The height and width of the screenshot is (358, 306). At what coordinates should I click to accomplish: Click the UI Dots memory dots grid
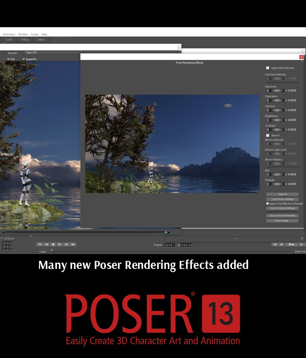7,246
